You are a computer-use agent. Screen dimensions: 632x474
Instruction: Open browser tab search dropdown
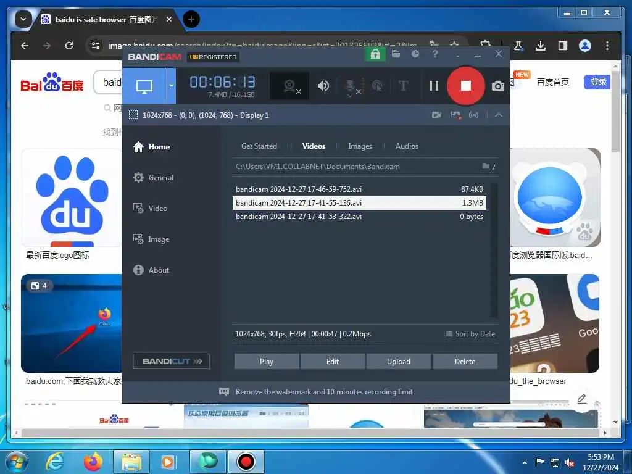tap(23, 19)
